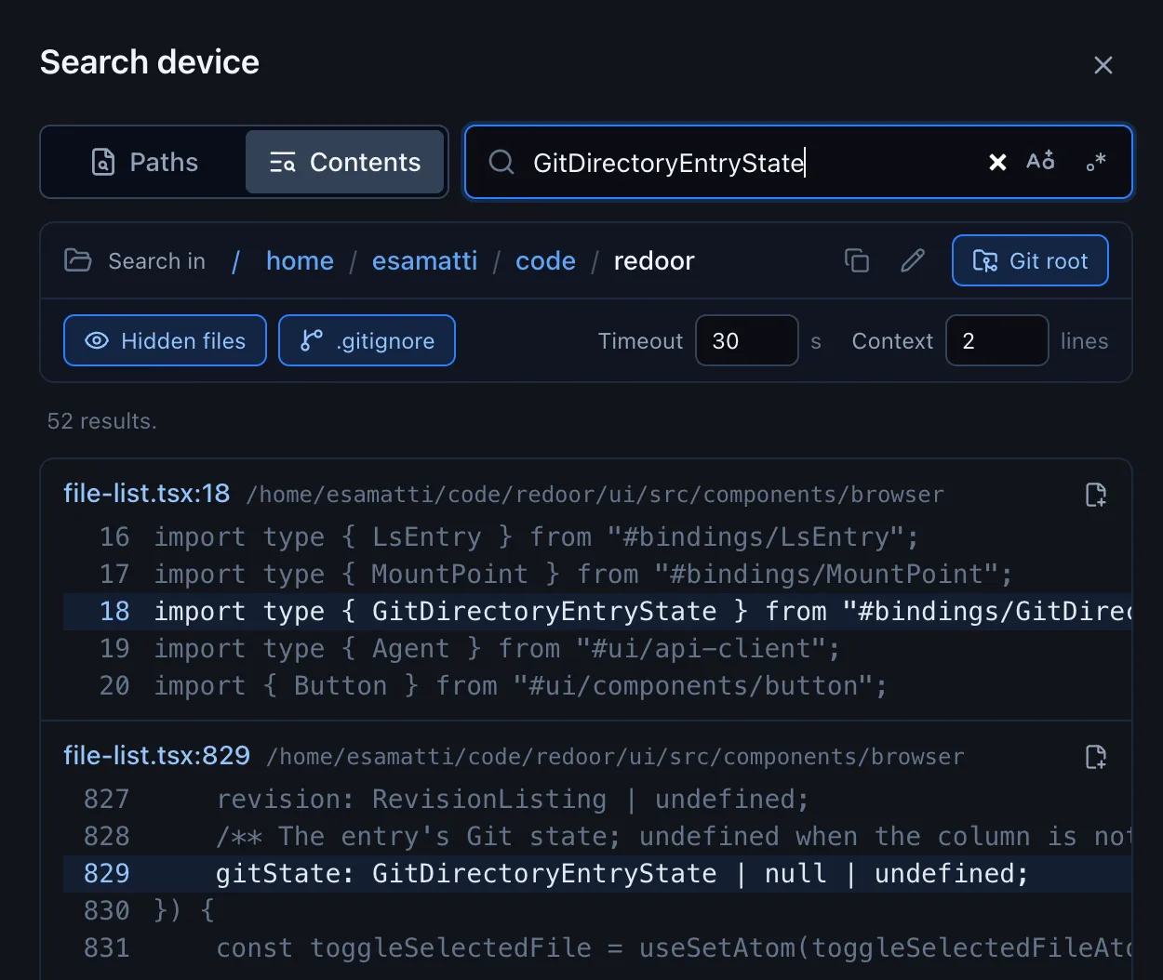The width and height of the screenshot is (1163, 980).
Task: Navigate to home breadcrumb
Action: coord(300,261)
